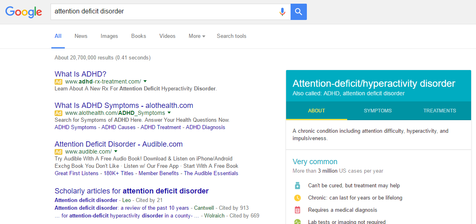Image resolution: width=476 pixels, height=224 pixels.
Task: Switch to Images results
Action: [109, 36]
